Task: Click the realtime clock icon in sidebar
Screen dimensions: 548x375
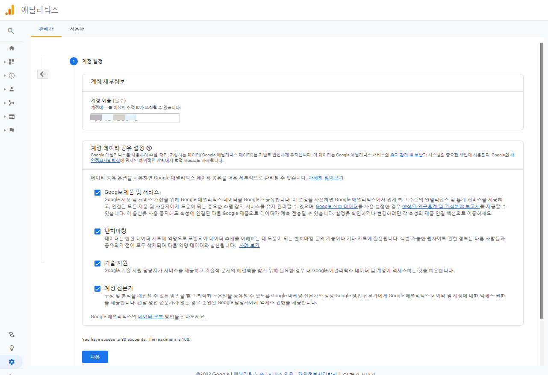Action: 12,75
